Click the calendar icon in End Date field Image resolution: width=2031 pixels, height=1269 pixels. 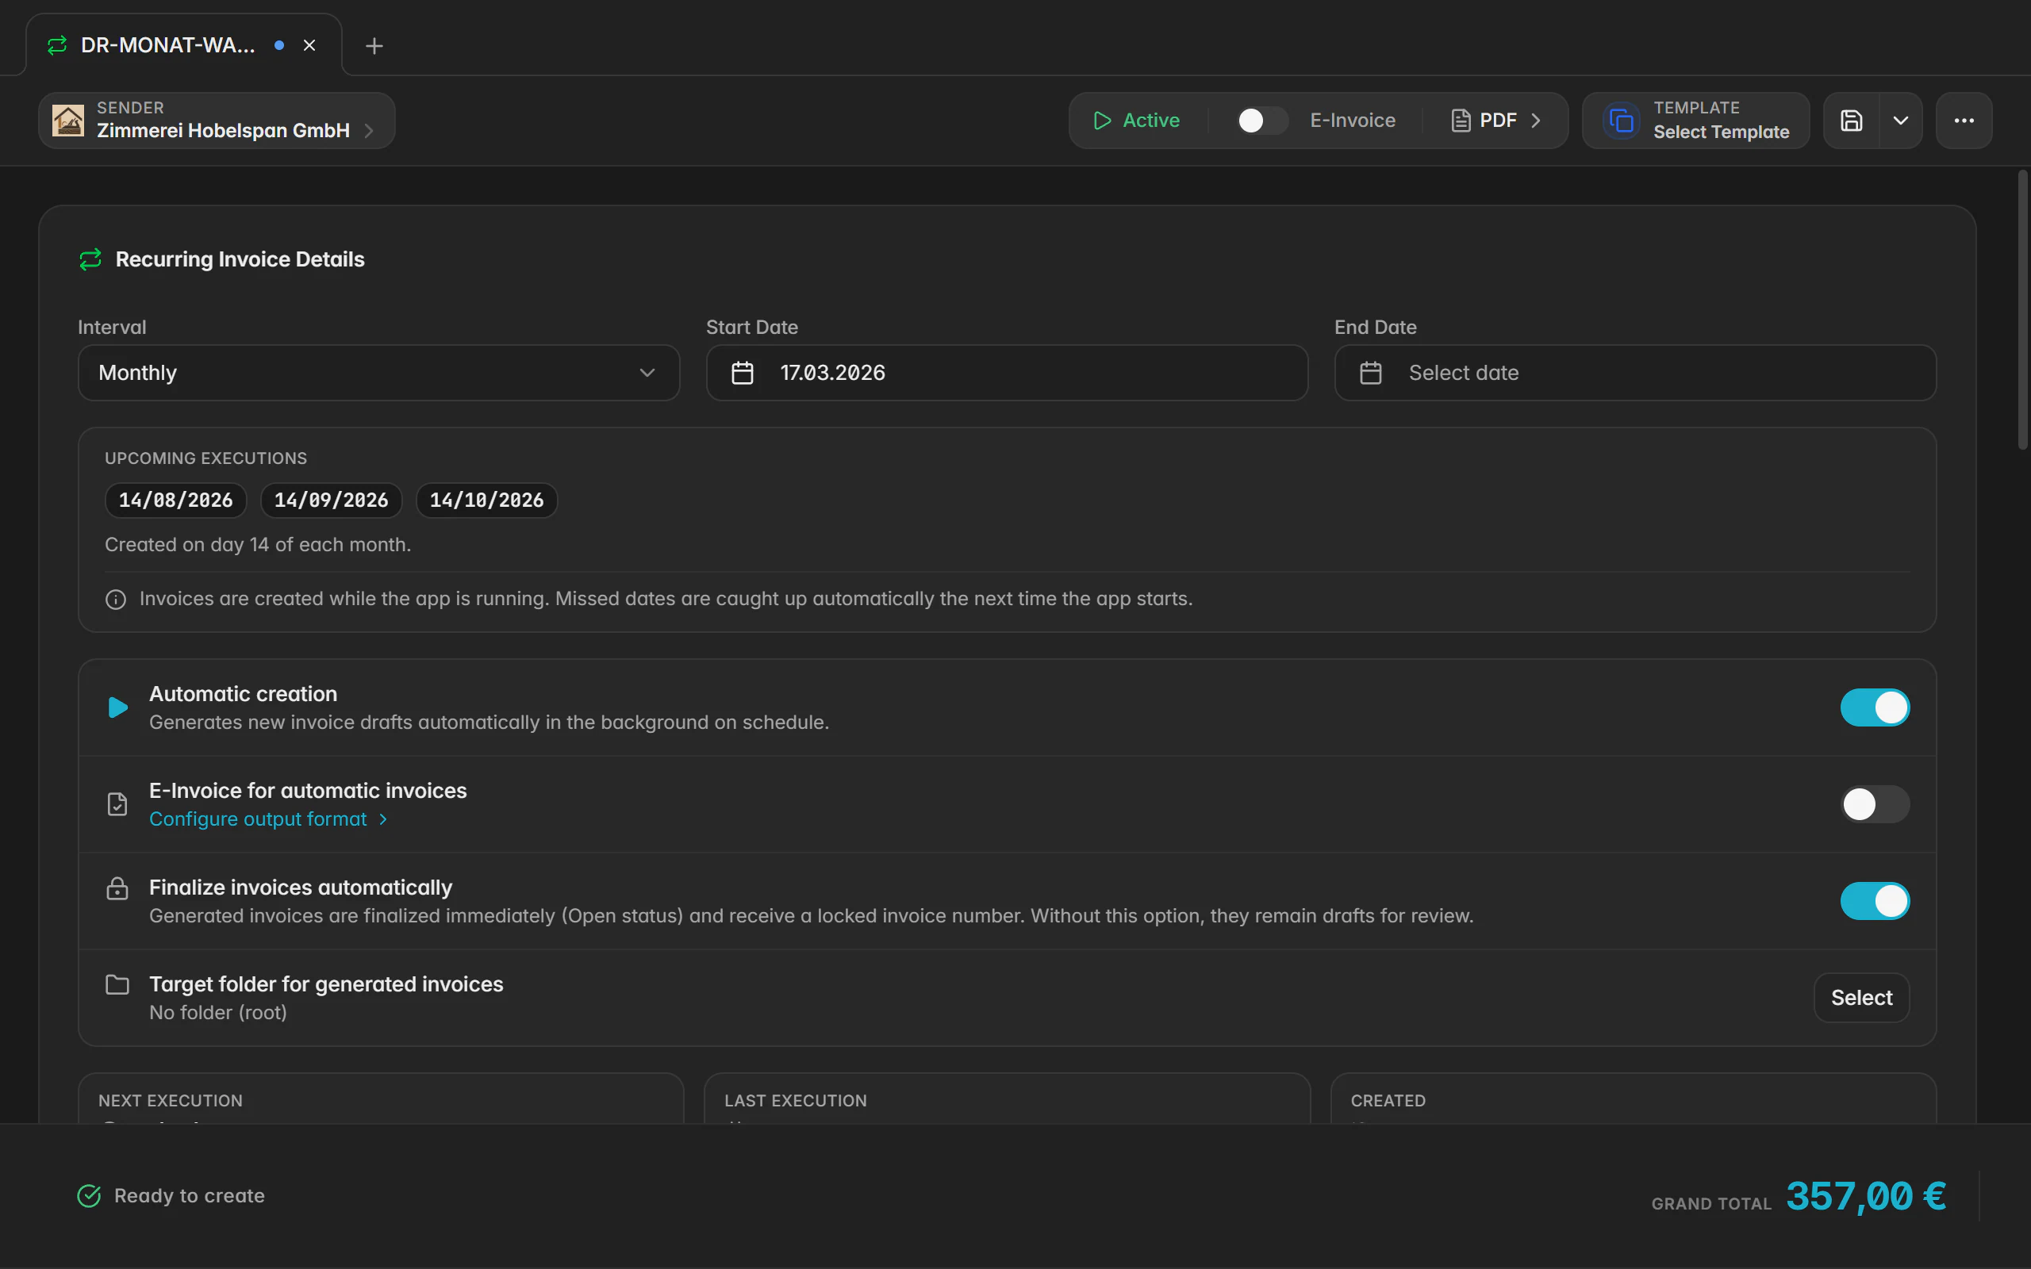tap(1370, 373)
